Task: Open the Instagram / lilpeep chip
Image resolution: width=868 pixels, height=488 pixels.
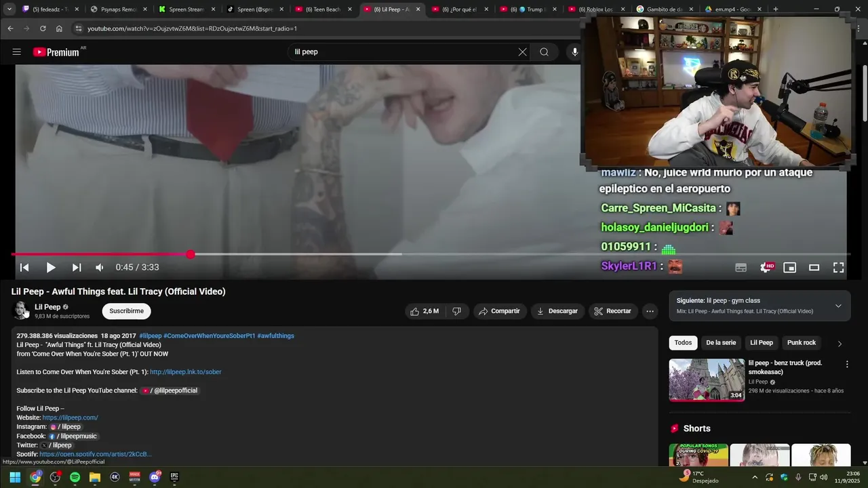Action: 66,427
